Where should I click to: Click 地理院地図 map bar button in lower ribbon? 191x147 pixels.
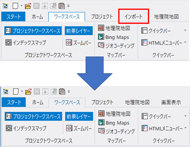[114, 114]
